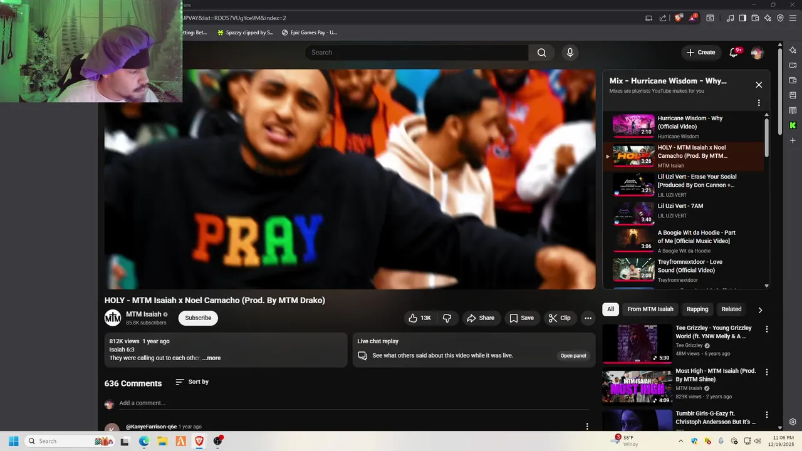The width and height of the screenshot is (802, 451).
Task: Open tab search icon in toolbar
Action: tap(710, 18)
